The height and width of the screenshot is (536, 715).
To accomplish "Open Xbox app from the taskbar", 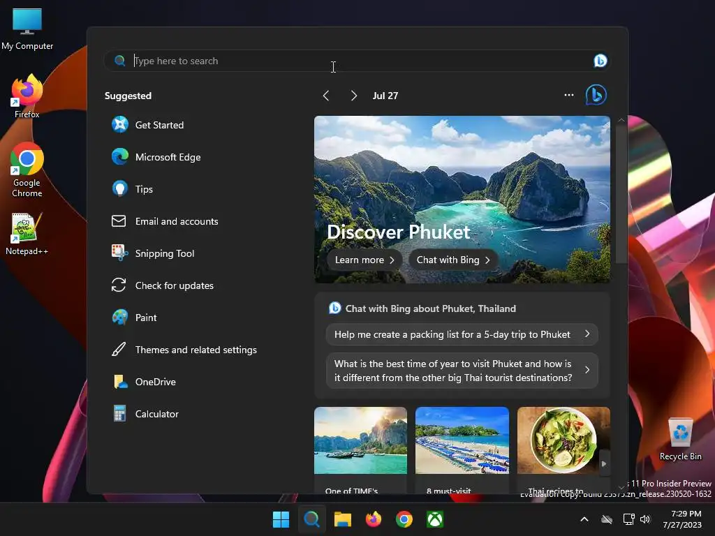I will [x=435, y=519].
